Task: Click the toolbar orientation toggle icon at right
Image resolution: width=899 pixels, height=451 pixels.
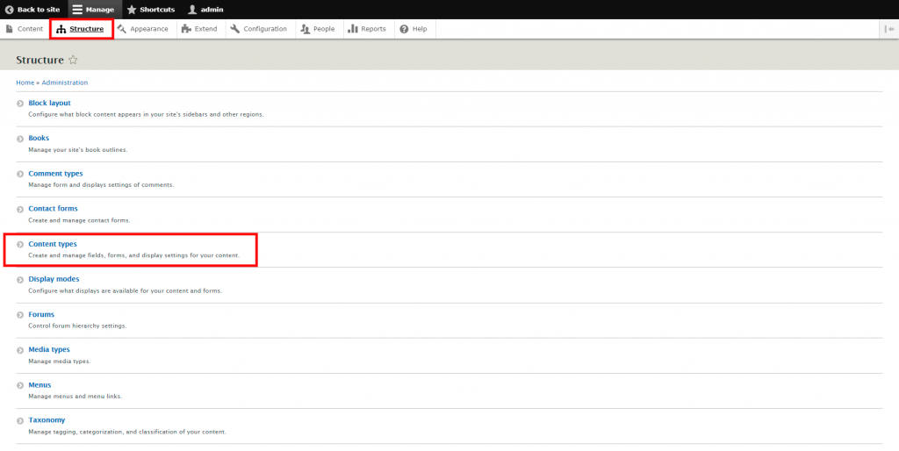Action: coord(889,29)
